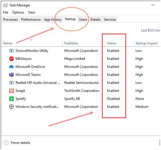Click the Task Manager title bar icon
Image resolution: width=161 pixels, height=150 pixels.
tap(5, 5)
